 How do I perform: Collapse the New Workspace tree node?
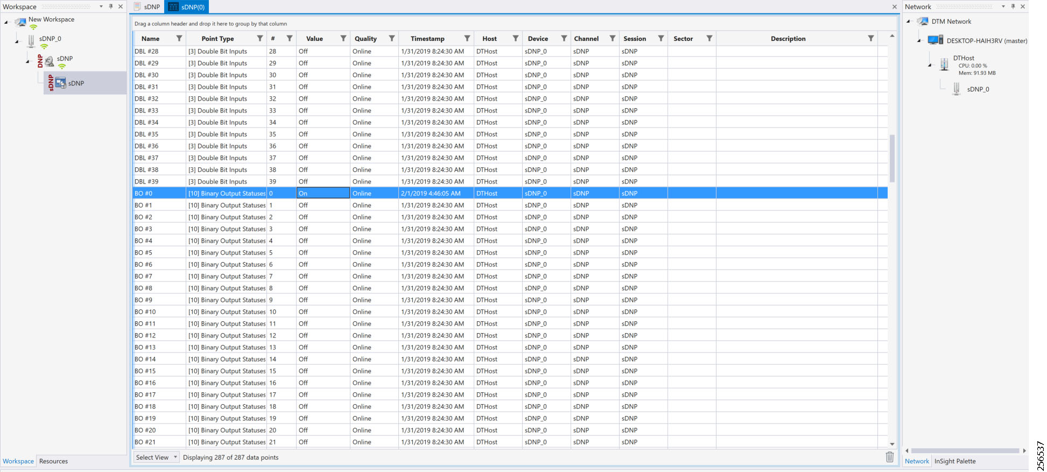click(x=6, y=22)
